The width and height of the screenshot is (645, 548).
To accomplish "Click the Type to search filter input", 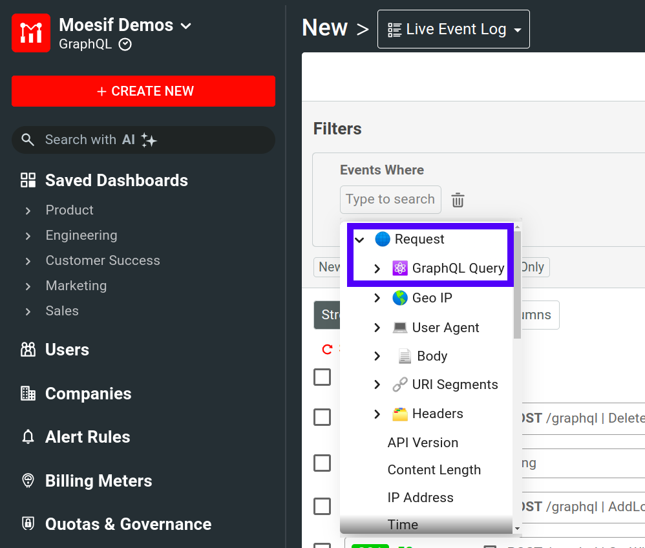I will click(390, 200).
